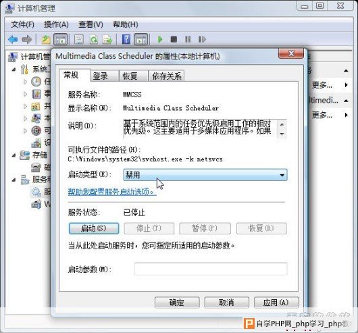
Task: Click the description box scroll down arrow
Action: tap(282, 134)
